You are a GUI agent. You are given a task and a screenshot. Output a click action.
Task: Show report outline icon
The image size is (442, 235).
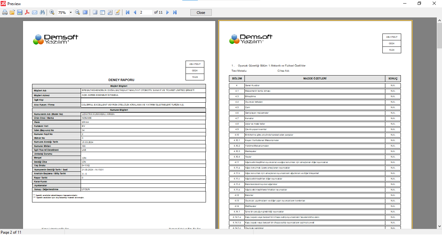tap(95, 12)
